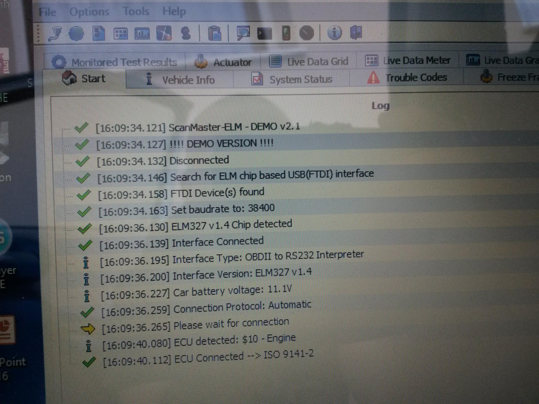
Task: Click the chart with red line toolbar icon
Action: (164, 33)
